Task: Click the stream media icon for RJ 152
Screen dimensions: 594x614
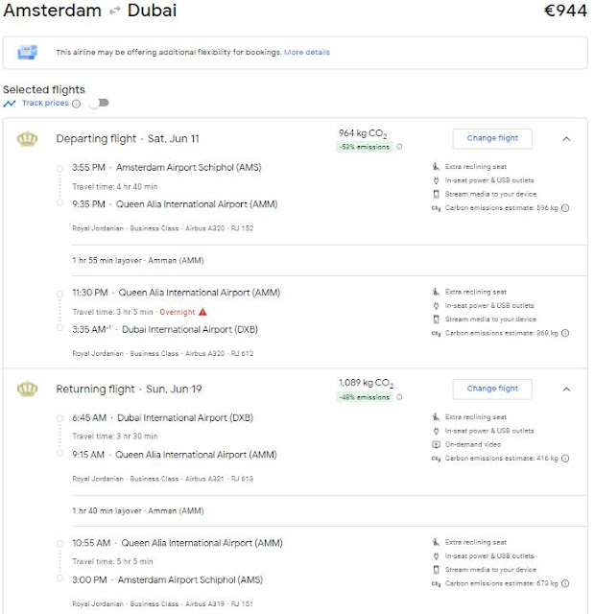Action: pyautogui.click(x=436, y=194)
